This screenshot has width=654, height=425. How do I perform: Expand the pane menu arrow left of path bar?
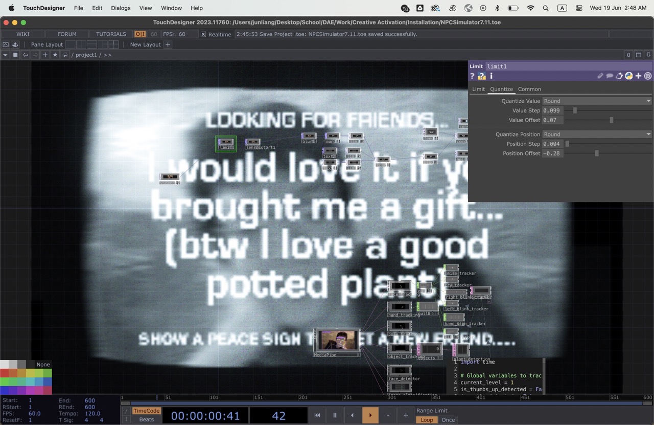[x=6, y=55]
